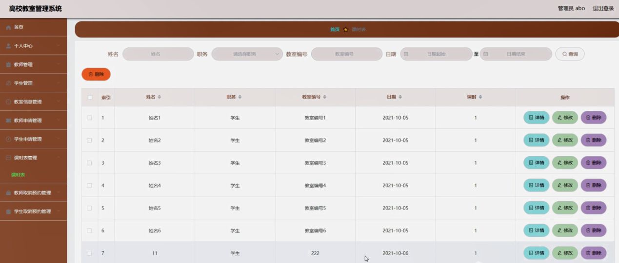
Task: Open 详情 for row 姓名1
Action: click(x=536, y=118)
